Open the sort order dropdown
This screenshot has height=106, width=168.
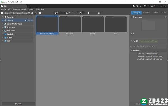(36, 13)
